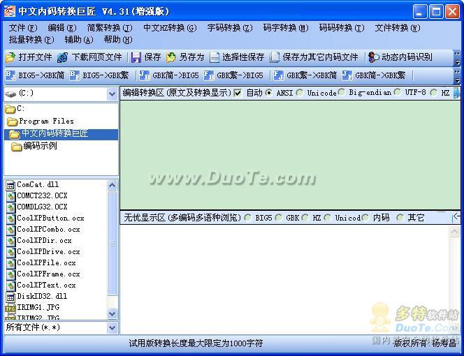Open the 批量转换 menu
The height and width of the screenshot is (356, 464).
29,40
